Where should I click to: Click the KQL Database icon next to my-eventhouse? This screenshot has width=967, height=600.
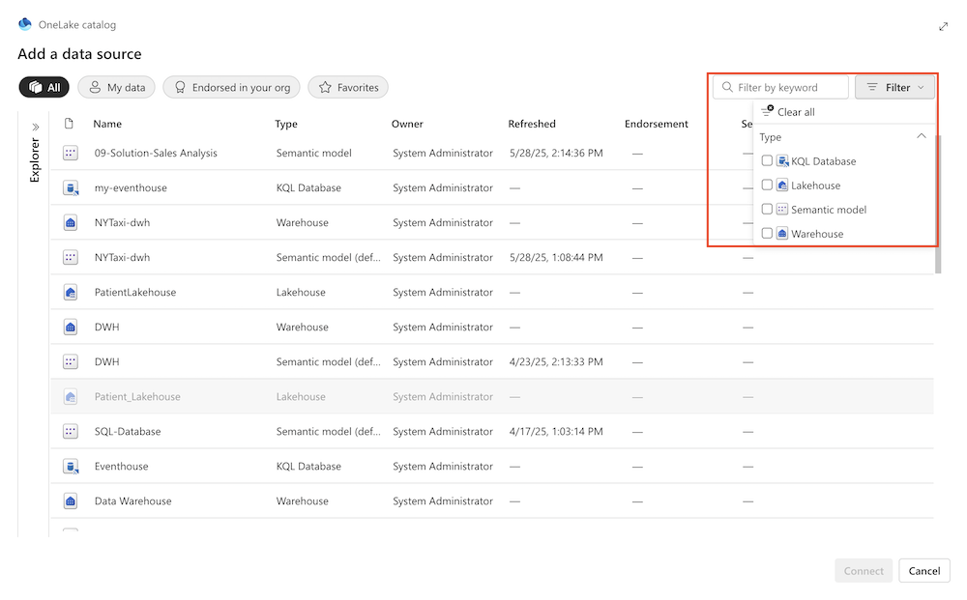(70, 187)
